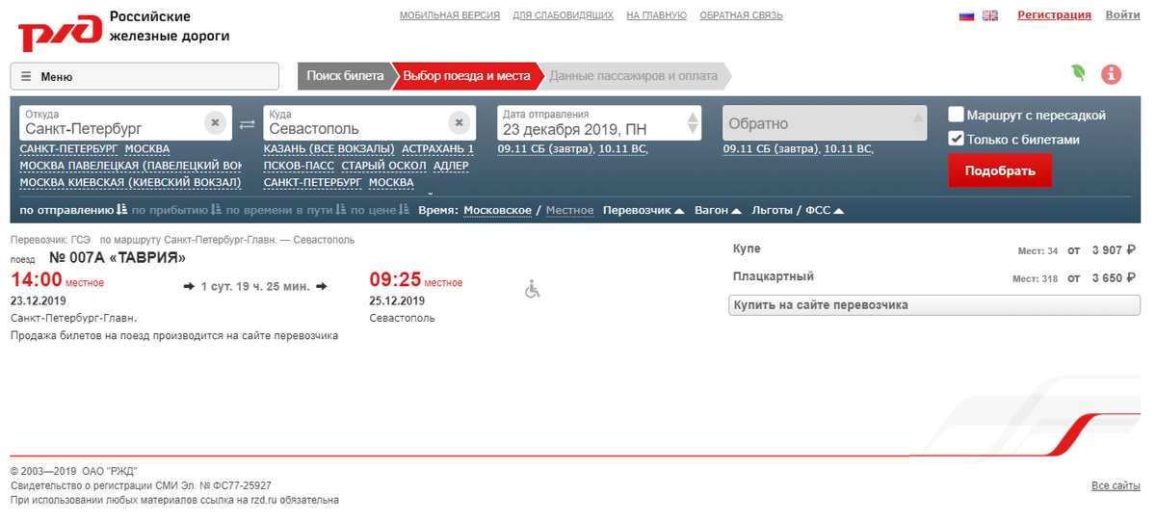The image size is (1156, 522).
Task: Open Обратная связь link
Action: pos(741,15)
